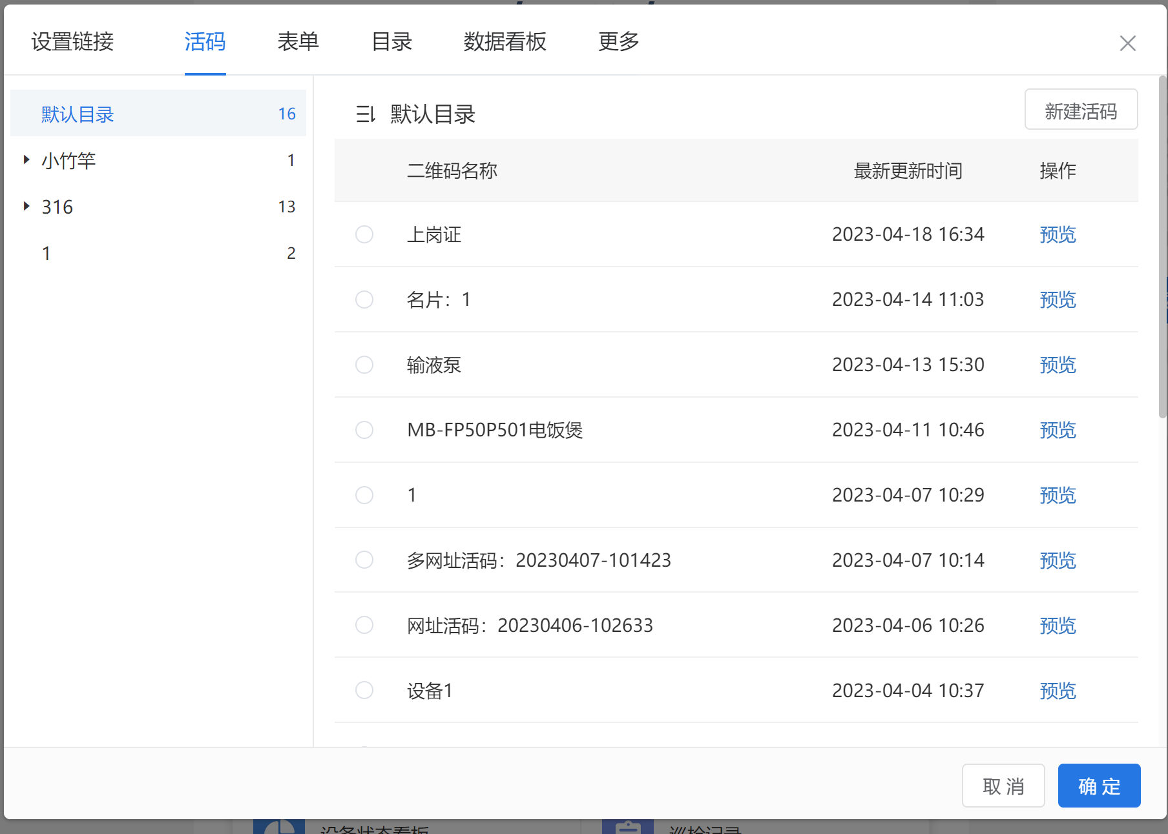Image resolution: width=1168 pixels, height=834 pixels.
Task: Open the 更多 tab
Action: click(618, 42)
